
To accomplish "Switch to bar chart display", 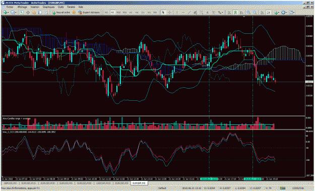I will [229, 13].
